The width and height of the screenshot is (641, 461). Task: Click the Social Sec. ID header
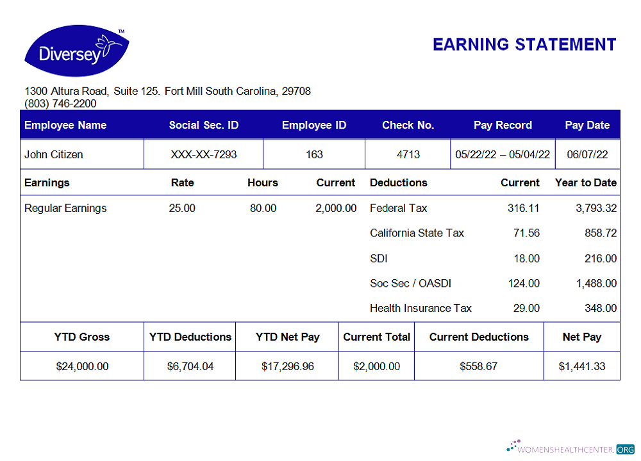[x=204, y=125]
